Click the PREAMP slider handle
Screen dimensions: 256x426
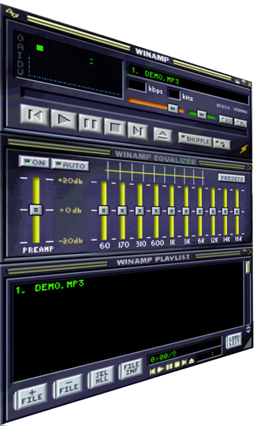(x=35, y=210)
